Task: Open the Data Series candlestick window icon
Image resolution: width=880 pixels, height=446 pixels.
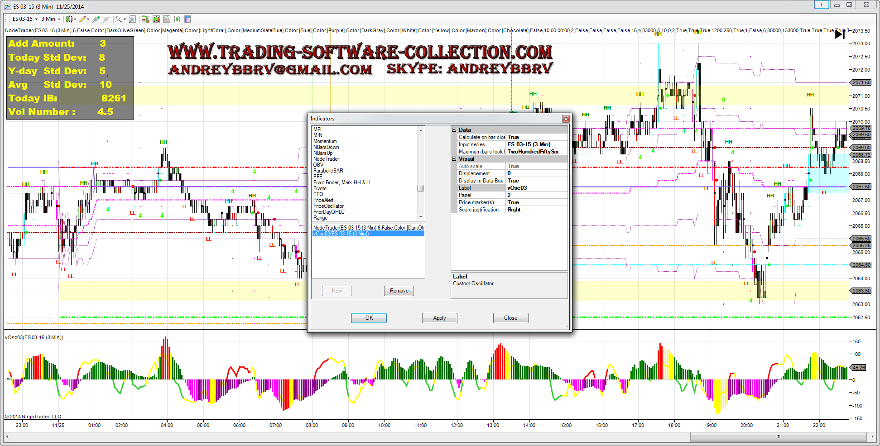Action: pos(156,19)
